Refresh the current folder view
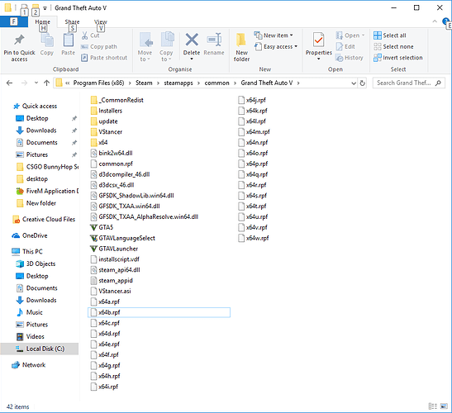 coord(363,83)
